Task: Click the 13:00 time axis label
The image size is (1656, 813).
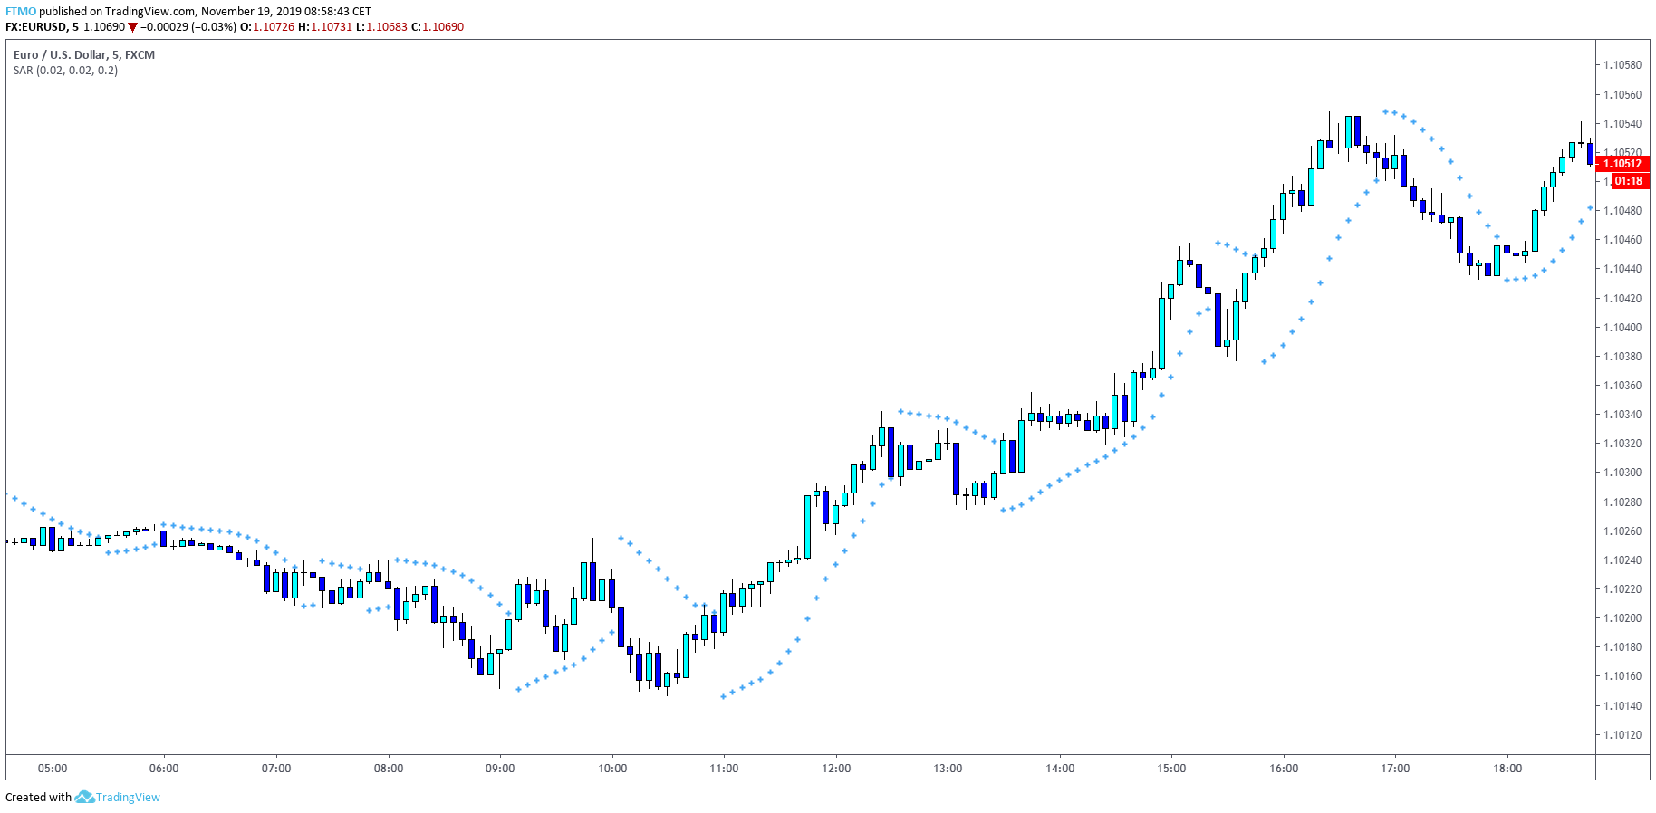Action: (x=948, y=768)
